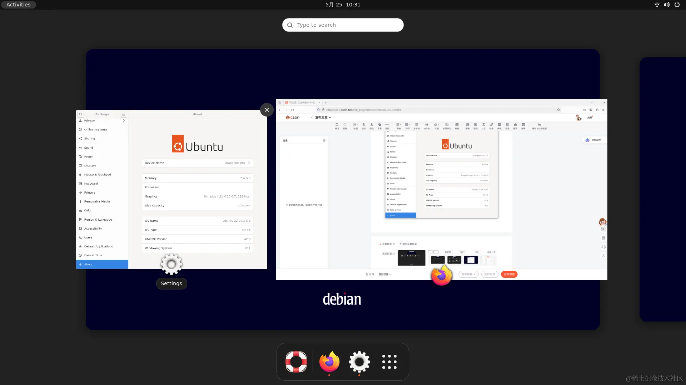Click the Type to search field
The height and width of the screenshot is (385, 686).
pos(350,25)
